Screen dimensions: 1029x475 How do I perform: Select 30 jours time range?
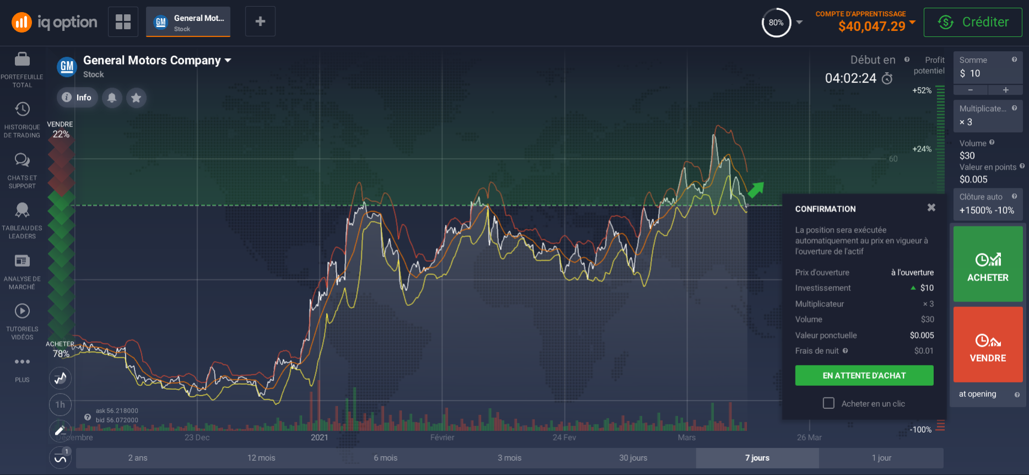tap(633, 458)
